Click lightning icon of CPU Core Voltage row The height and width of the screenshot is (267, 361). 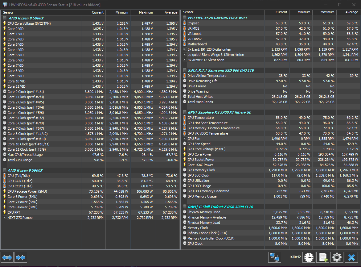(x=4, y=23)
